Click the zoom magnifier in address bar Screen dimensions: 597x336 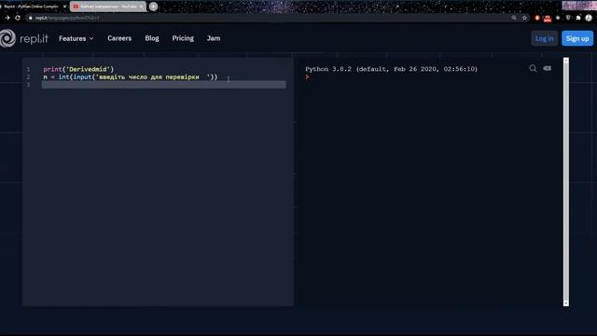514,18
